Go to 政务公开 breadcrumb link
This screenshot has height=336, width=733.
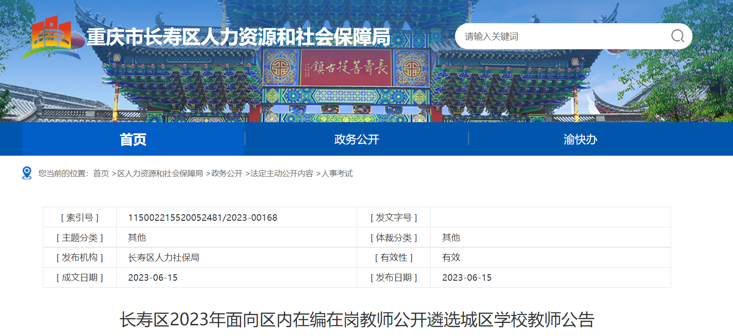(x=227, y=173)
